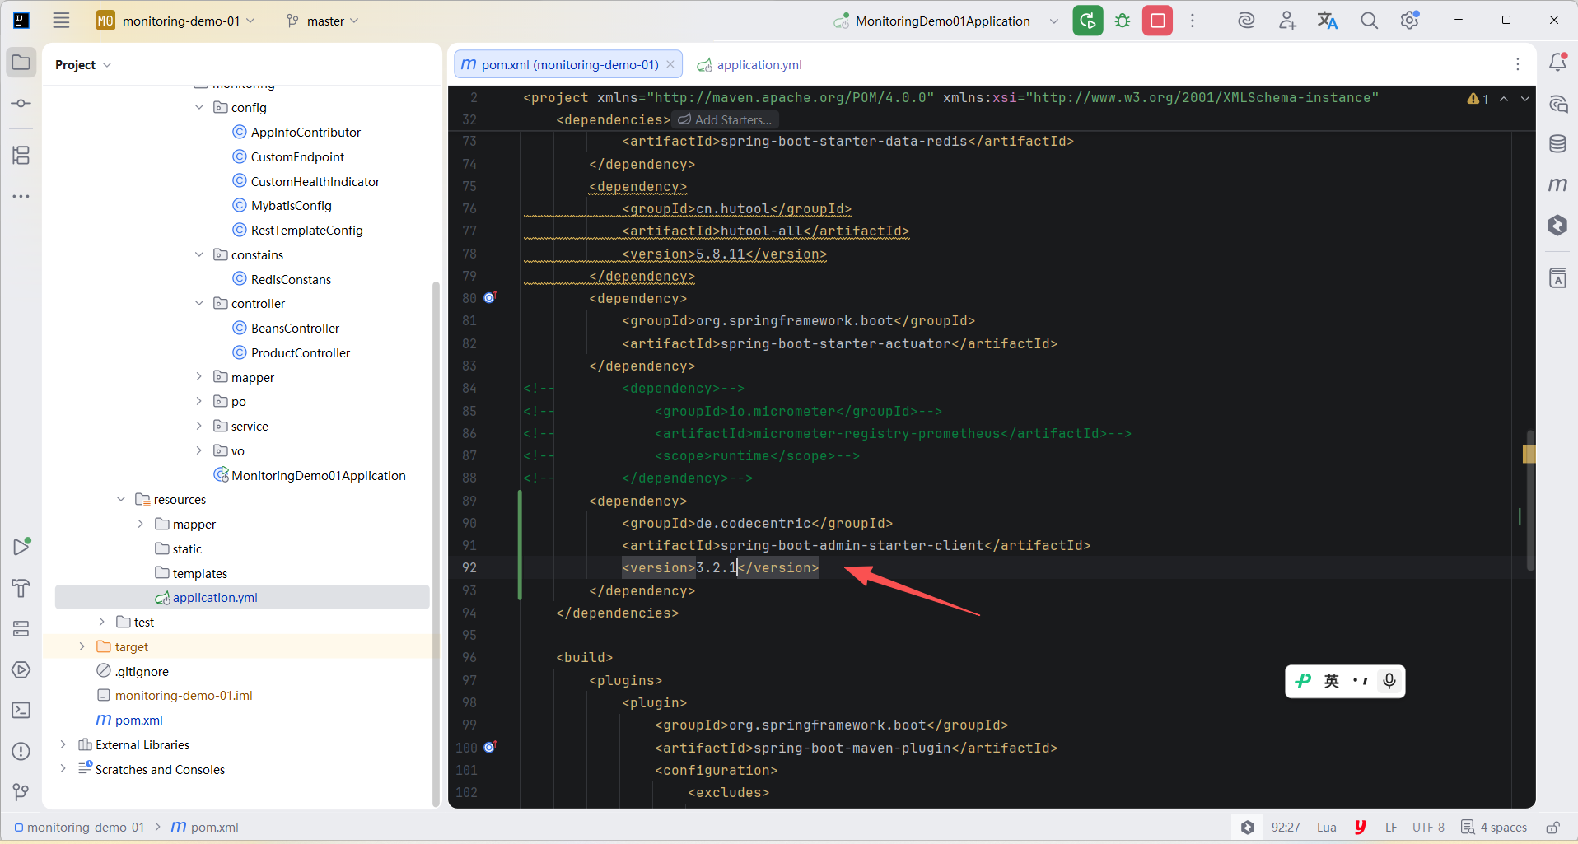
Task: Open the Maven tool window
Action: coord(1557,184)
